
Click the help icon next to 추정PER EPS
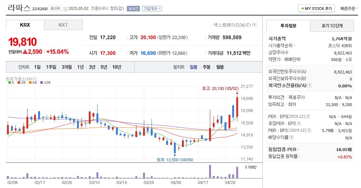coord(299,124)
